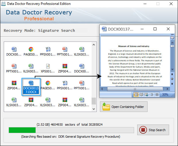Click the file list scrollbar thumb

[x=94, y=101]
